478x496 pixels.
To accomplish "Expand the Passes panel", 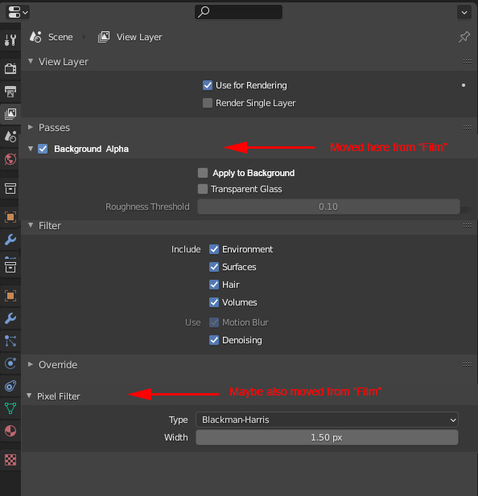I will pos(31,127).
